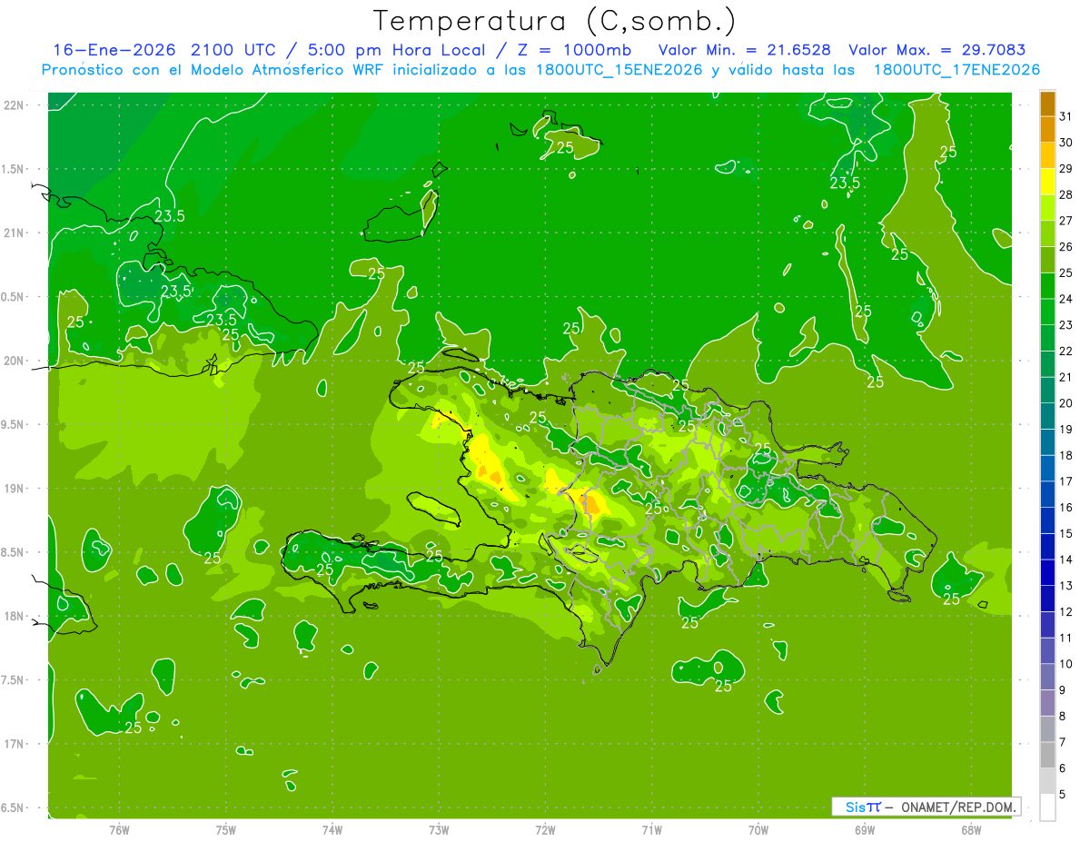Click the 71W longitude axis label
1090x842 pixels.
(651, 829)
